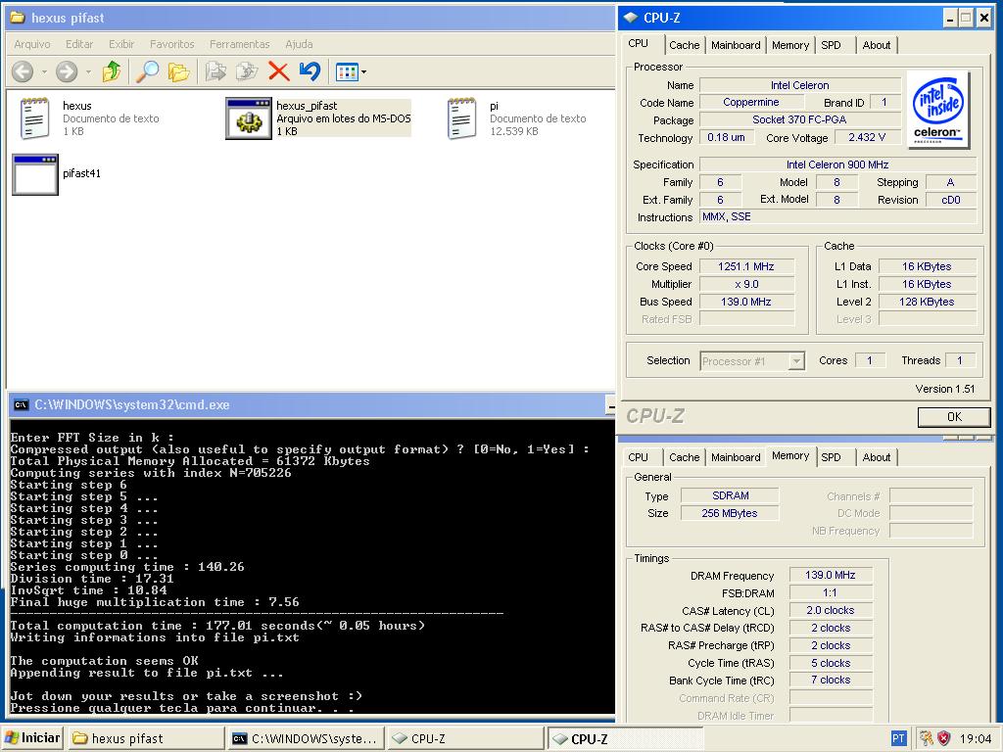Open the Editar menu

coord(79,44)
